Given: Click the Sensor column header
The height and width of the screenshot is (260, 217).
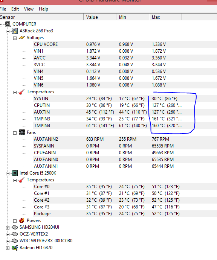Looking at the screenshot, I should 41,17.
